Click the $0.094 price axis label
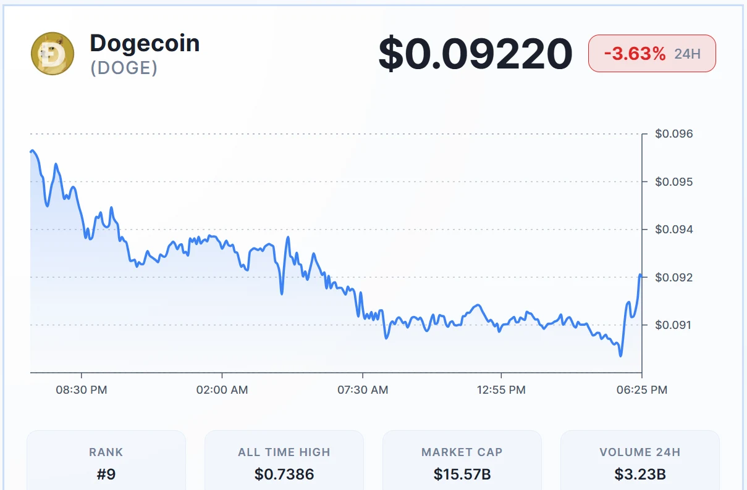Screen dimensions: 747x490 [674, 230]
